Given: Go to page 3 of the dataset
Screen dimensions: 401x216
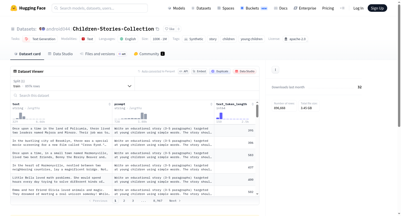Looking at the screenshot, I should (x=133, y=201).
